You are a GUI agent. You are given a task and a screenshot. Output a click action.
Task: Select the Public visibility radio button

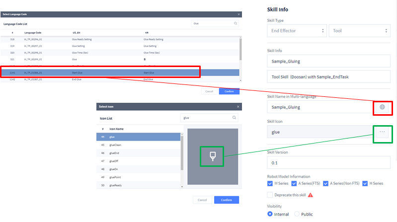click(297, 214)
